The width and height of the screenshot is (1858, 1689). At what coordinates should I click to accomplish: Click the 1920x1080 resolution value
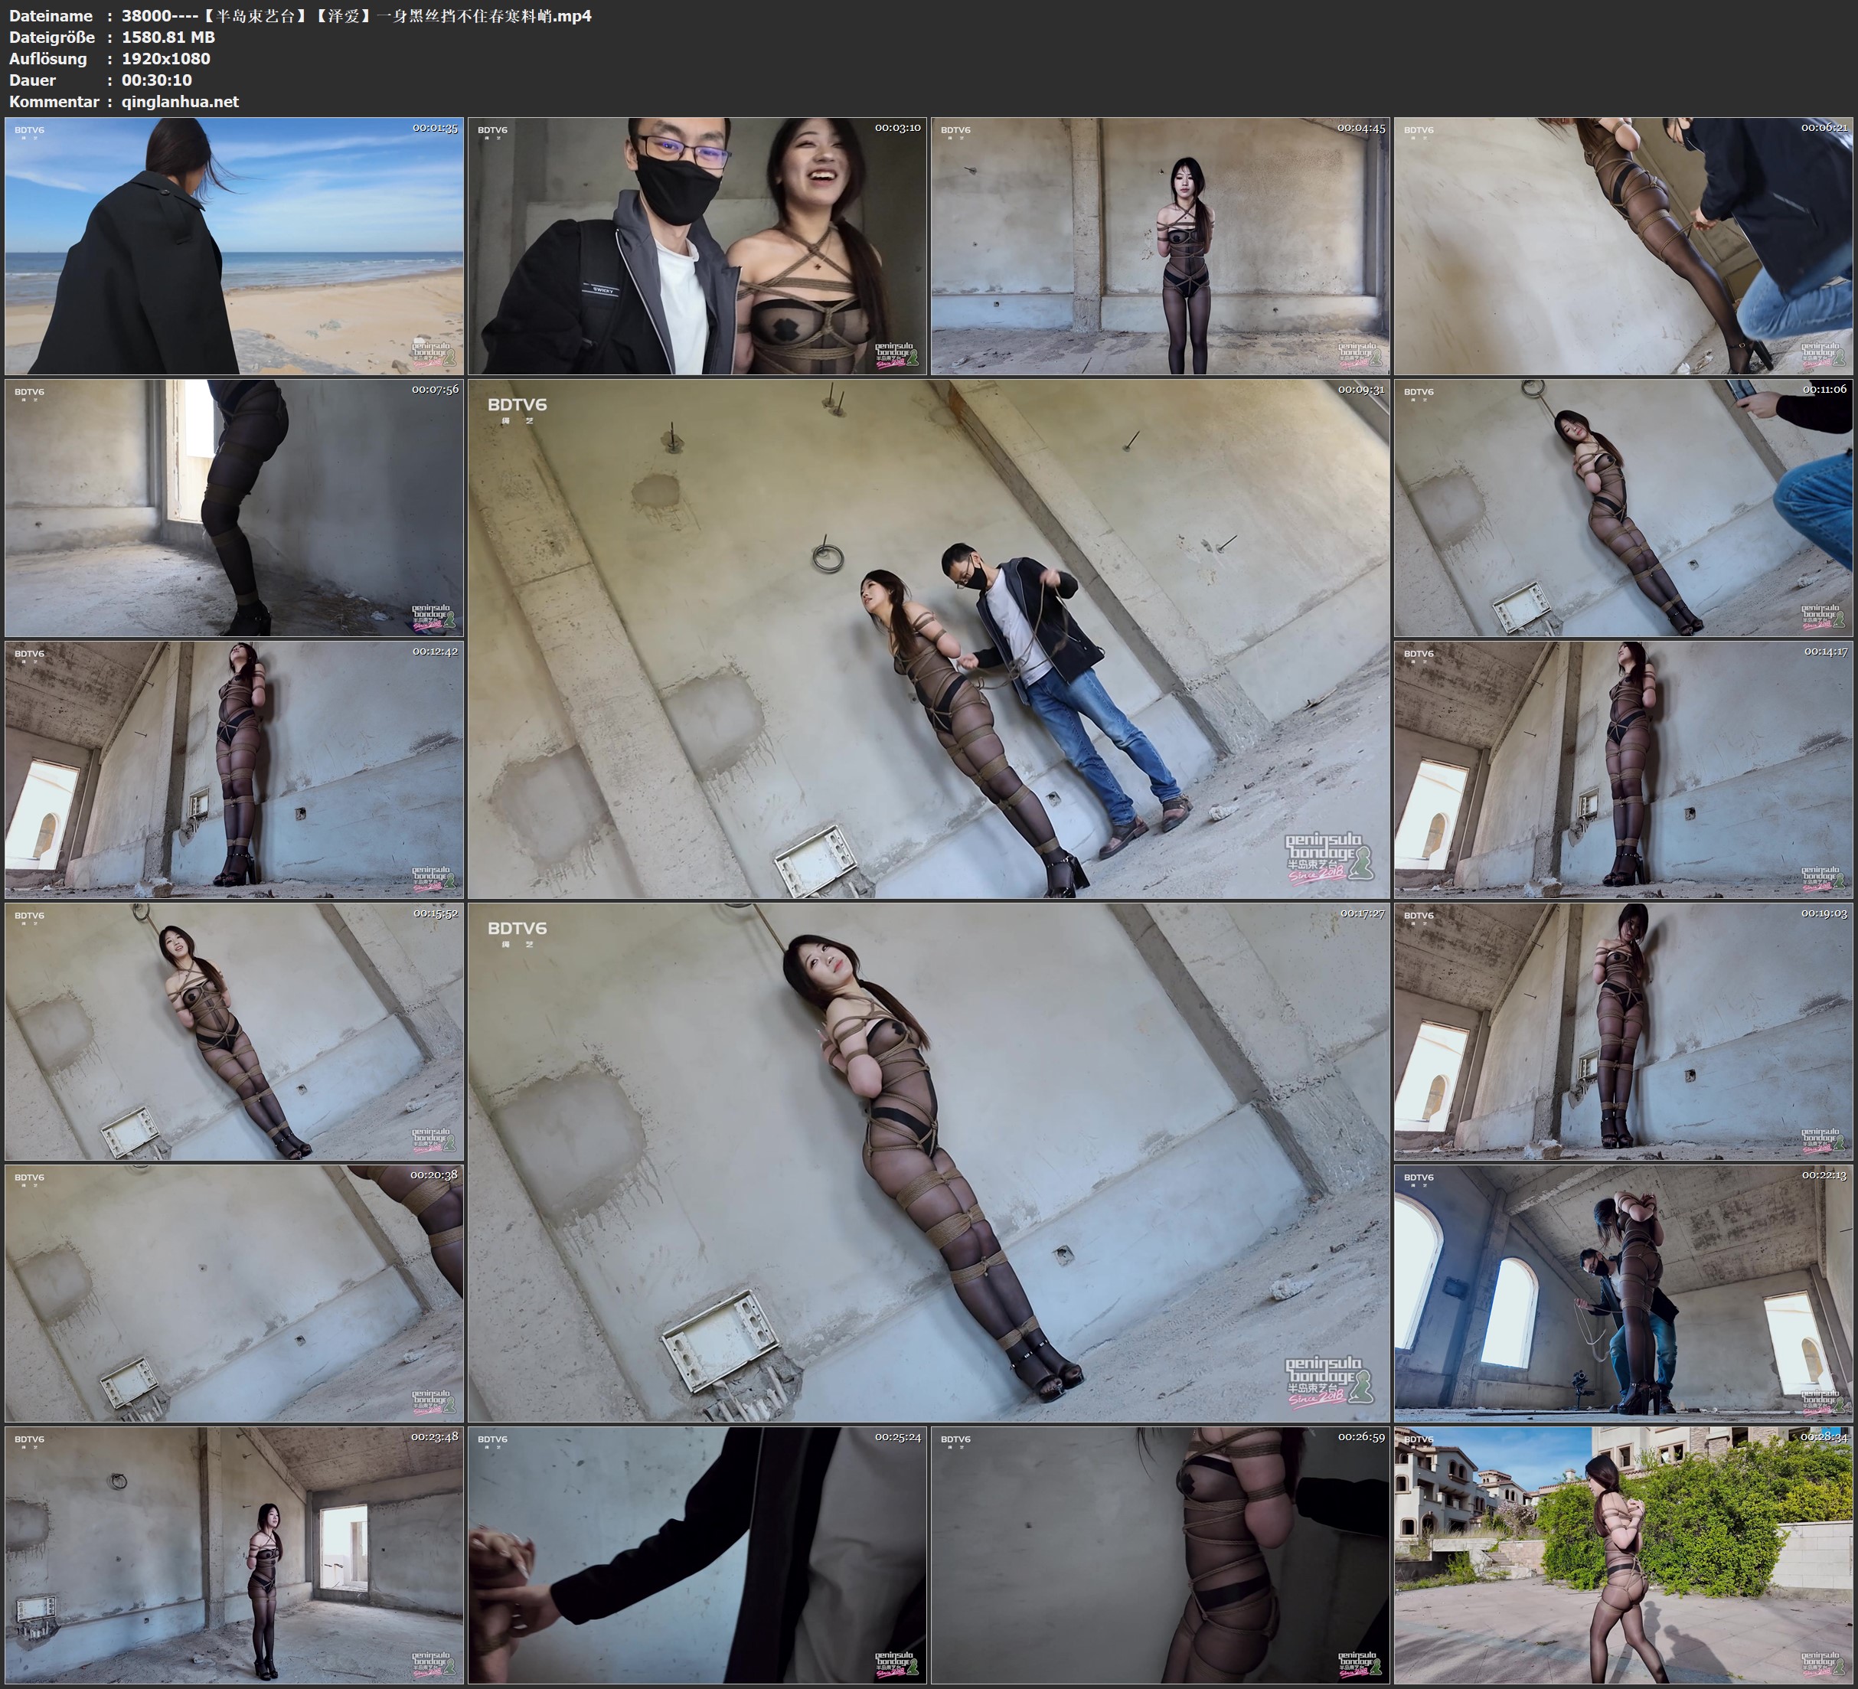click(x=166, y=59)
